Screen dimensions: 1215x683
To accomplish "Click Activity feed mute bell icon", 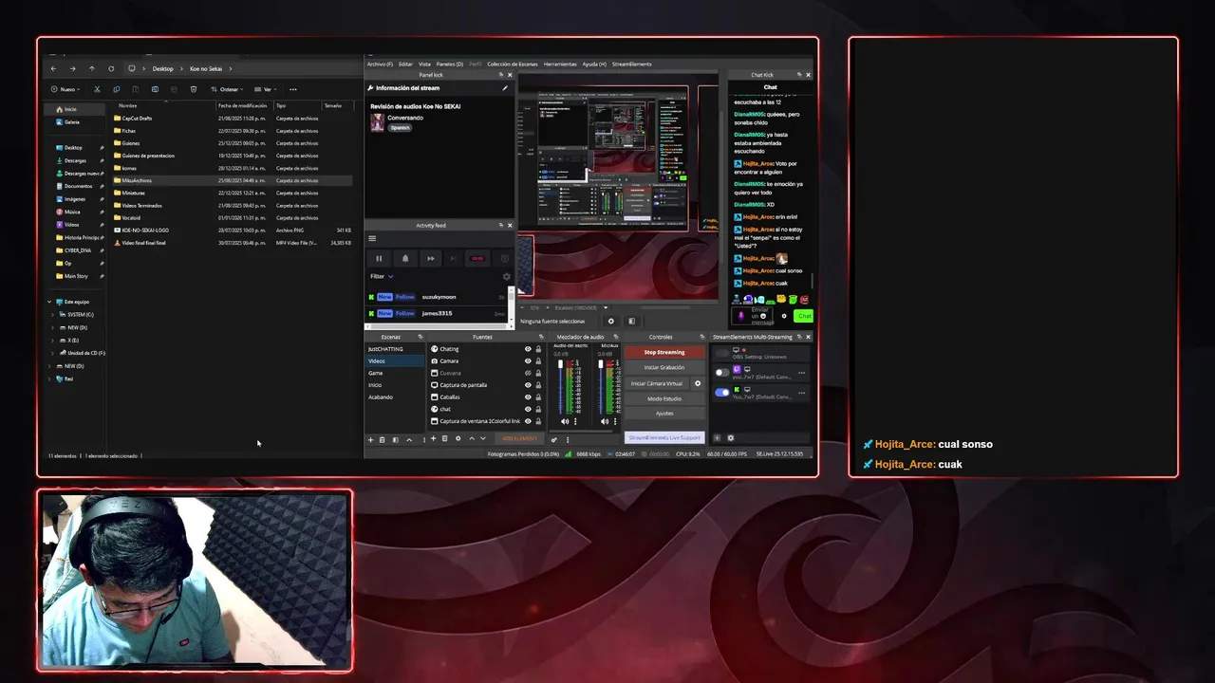I will tap(405, 259).
